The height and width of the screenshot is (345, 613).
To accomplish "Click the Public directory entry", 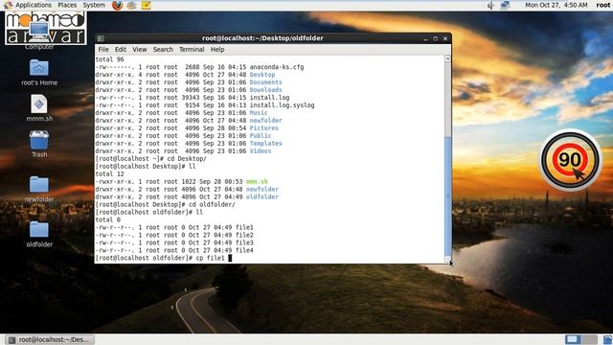I will click(x=261, y=136).
